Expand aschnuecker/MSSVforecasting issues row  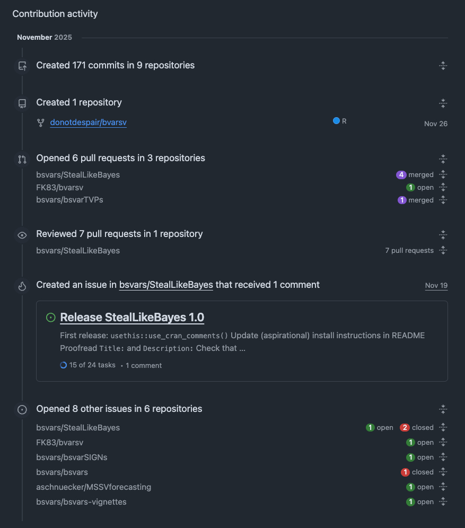click(443, 487)
